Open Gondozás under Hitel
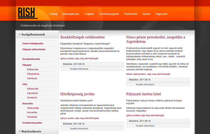This screenshot has width=210, height=134. click(32, 98)
